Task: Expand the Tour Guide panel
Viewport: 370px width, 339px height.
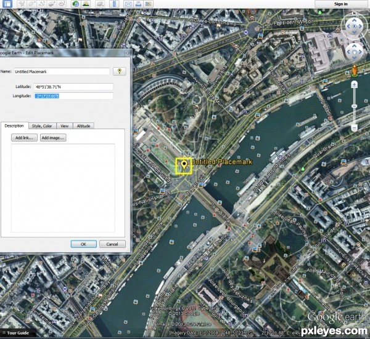Action: (16, 333)
